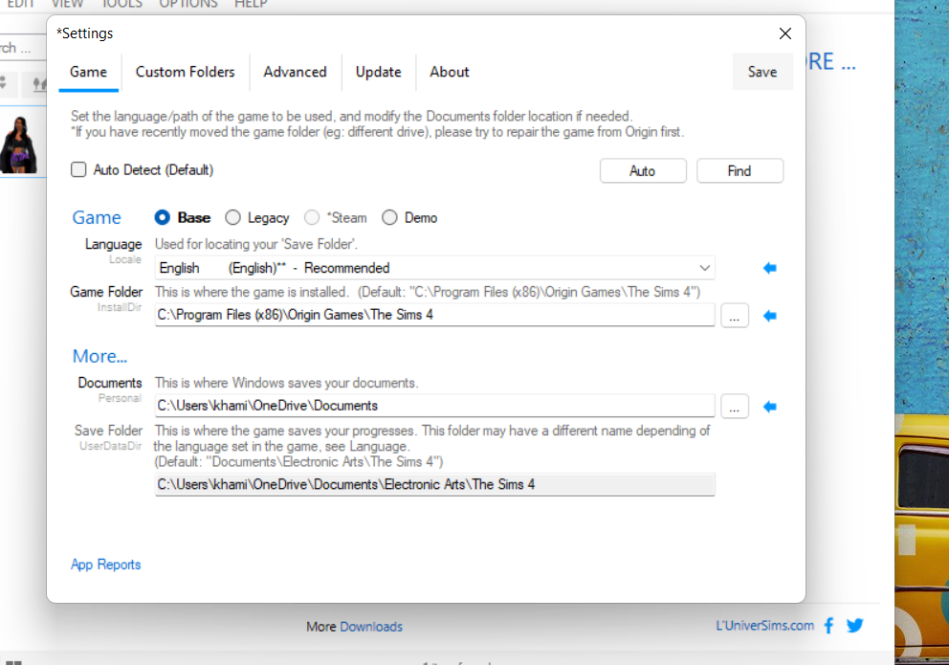Click the Auto button
Viewport: 949px width, 665px height.
coord(643,170)
